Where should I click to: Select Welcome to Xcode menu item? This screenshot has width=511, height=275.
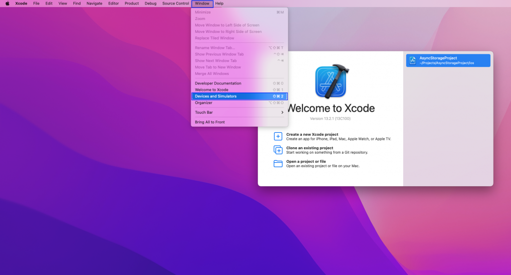click(x=239, y=90)
